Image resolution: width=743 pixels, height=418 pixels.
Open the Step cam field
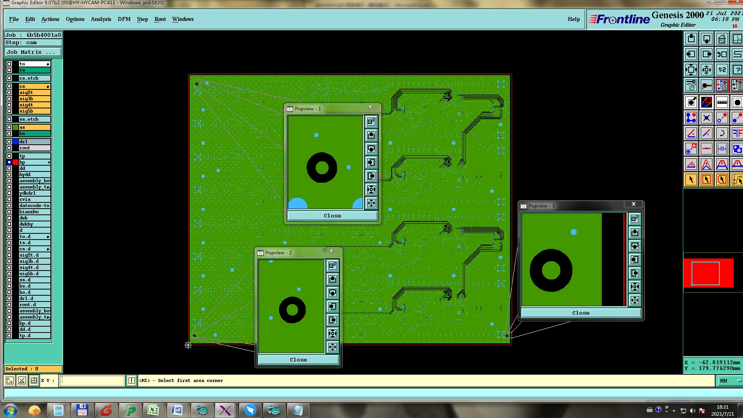[x=33, y=43]
